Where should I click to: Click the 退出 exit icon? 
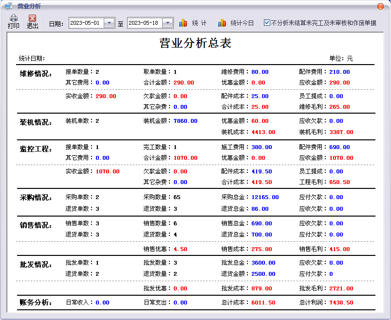pyautogui.click(x=32, y=18)
